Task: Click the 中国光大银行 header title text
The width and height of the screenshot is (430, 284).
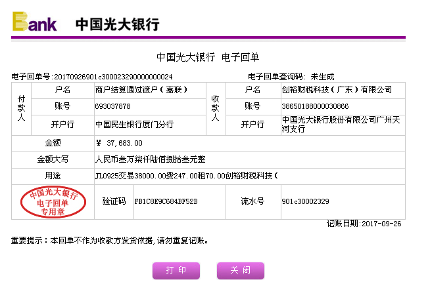Action: (117, 24)
